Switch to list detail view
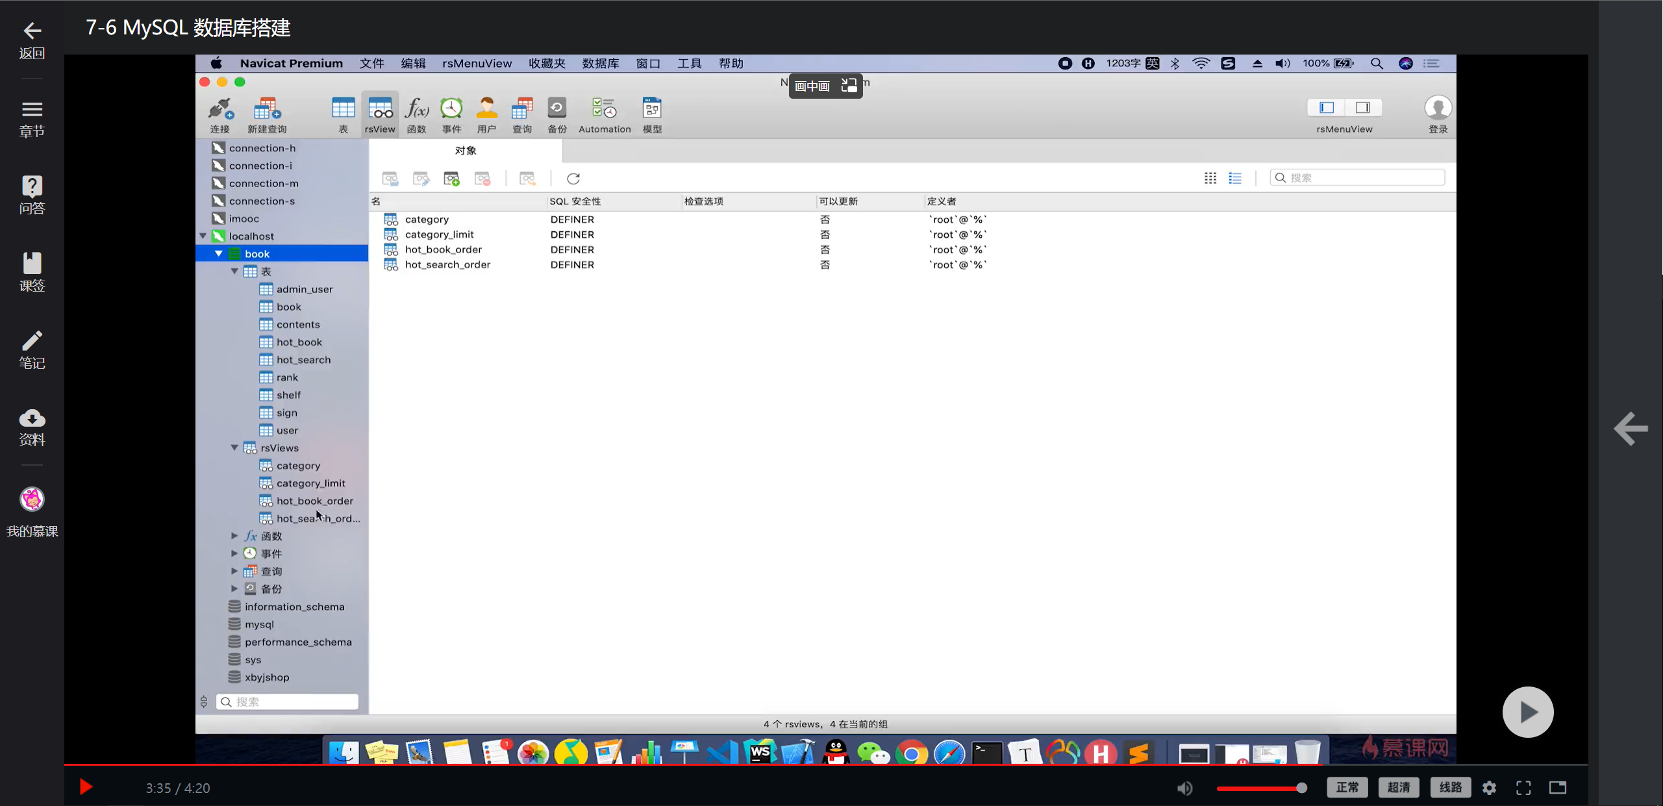 (1234, 178)
